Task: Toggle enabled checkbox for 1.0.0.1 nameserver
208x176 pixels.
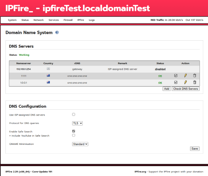Action: (x=176, y=82)
